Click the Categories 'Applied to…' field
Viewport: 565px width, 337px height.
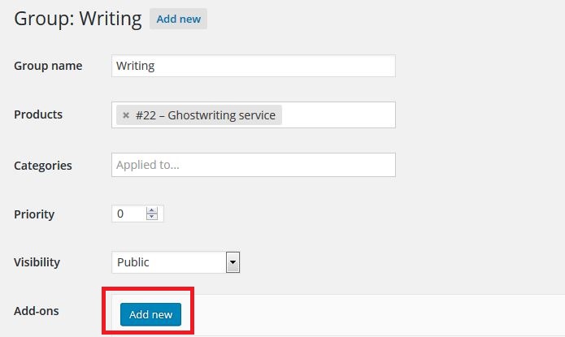click(x=254, y=165)
